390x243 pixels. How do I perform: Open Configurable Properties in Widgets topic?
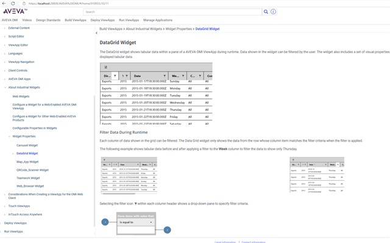click(35, 128)
